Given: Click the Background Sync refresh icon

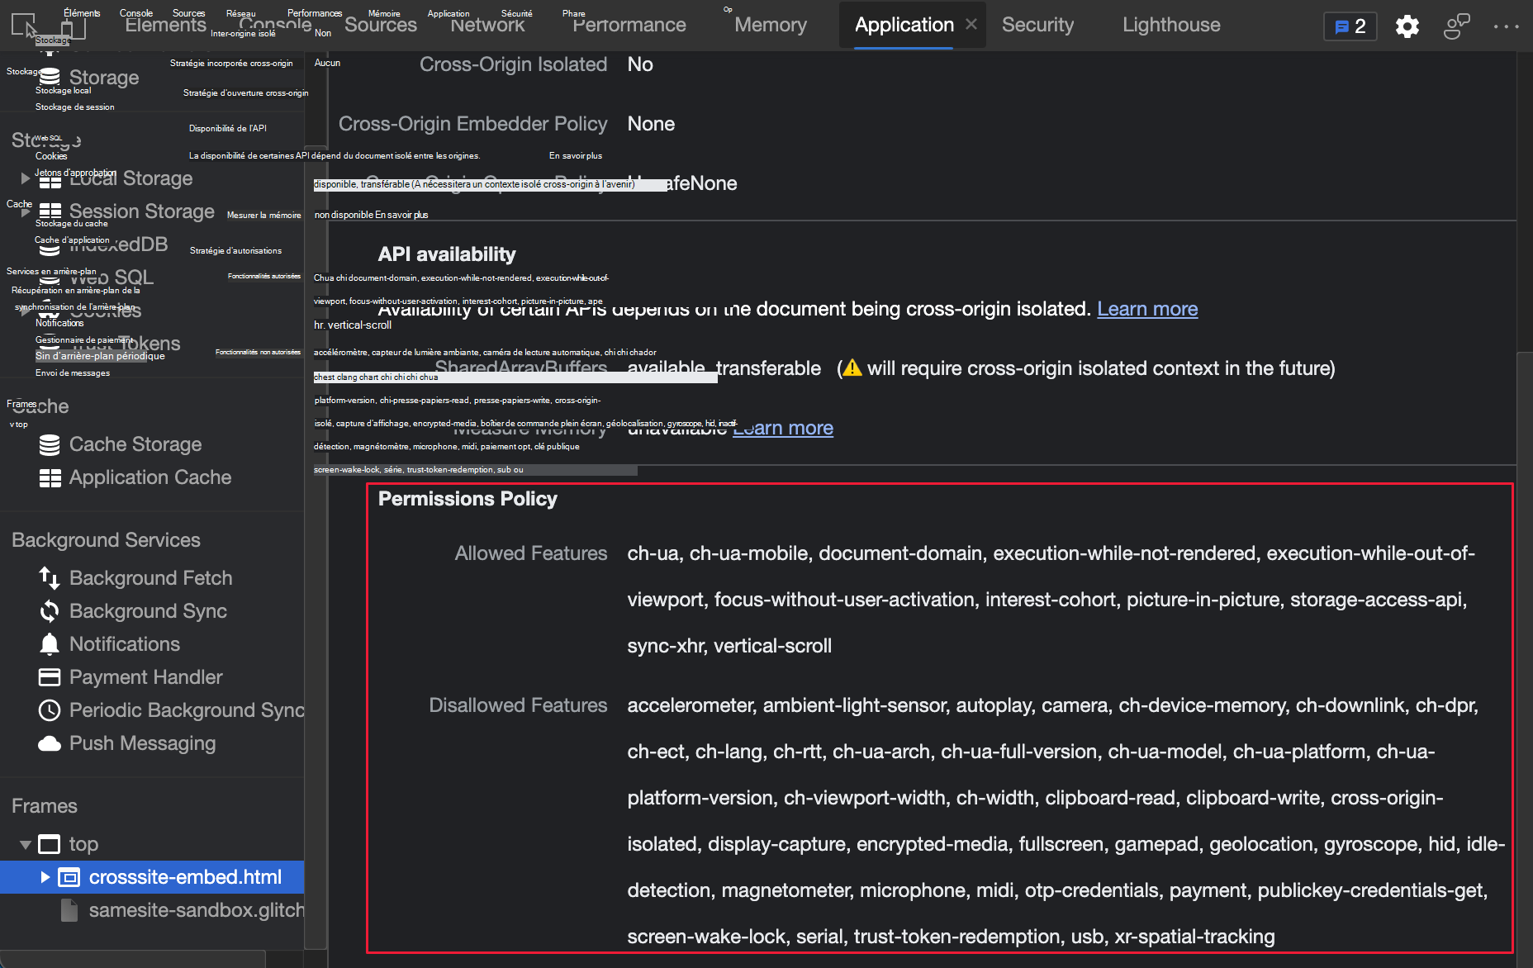Looking at the screenshot, I should point(50,611).
